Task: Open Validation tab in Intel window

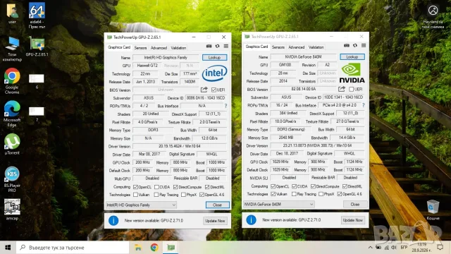Action: pos(178,48)
